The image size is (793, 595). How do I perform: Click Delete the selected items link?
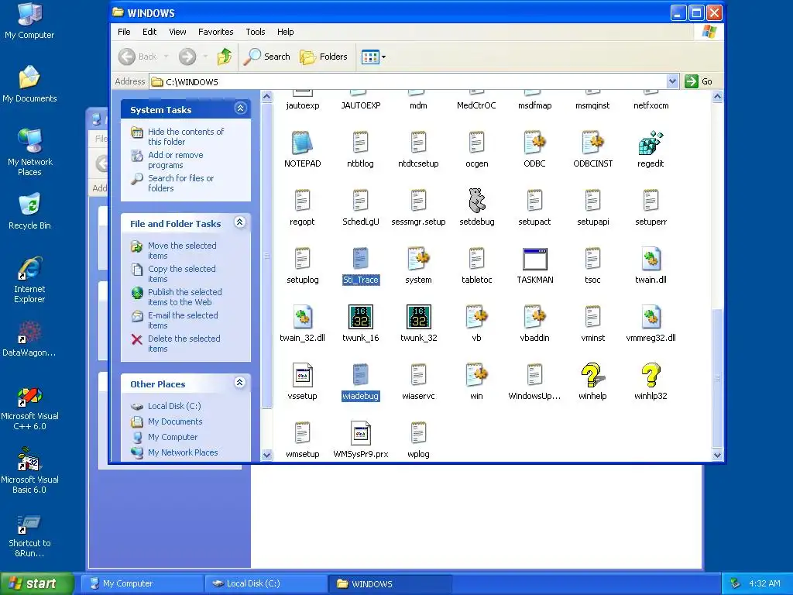(x=184, y=343)
